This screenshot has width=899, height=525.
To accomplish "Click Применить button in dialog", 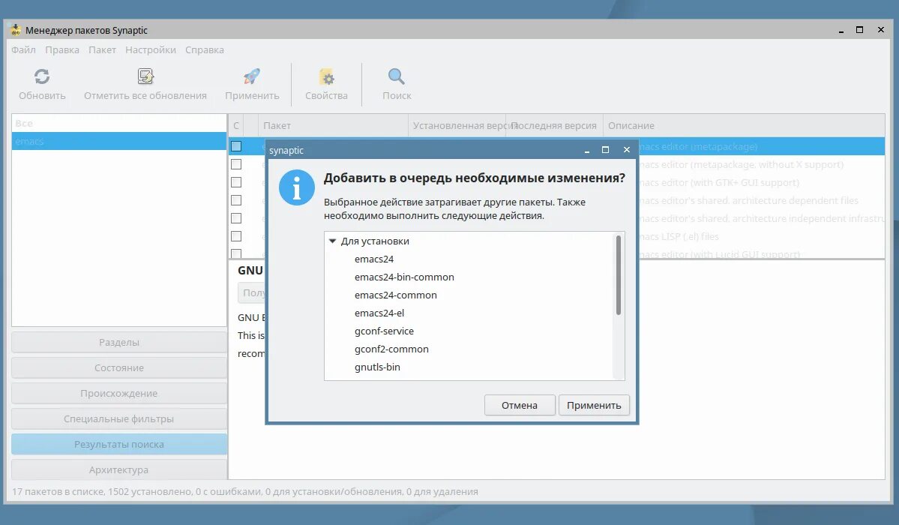I will [x=594, y=405].
